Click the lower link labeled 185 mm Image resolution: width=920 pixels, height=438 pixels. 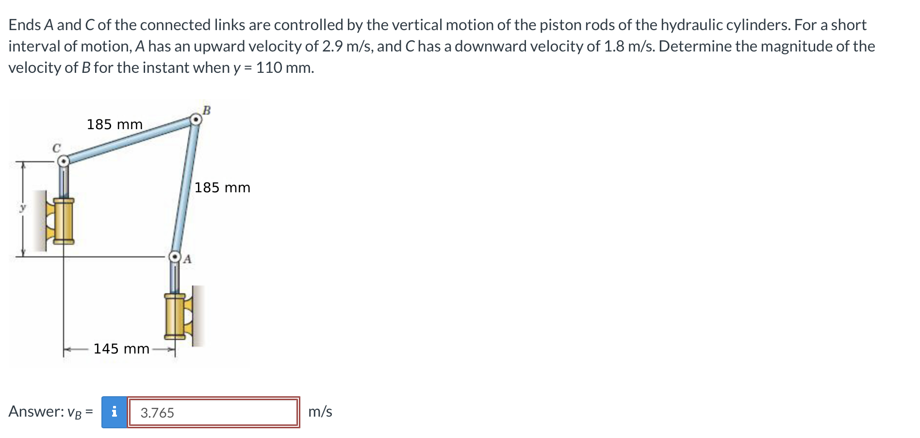(185, 189)
